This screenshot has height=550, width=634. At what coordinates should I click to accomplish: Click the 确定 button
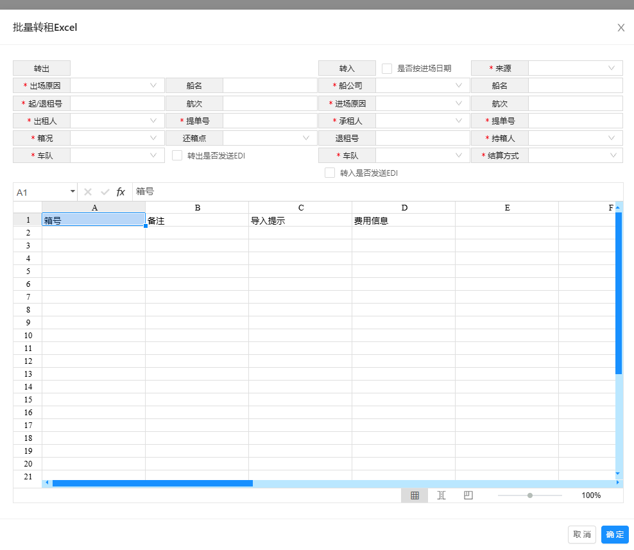pos(615,535)
